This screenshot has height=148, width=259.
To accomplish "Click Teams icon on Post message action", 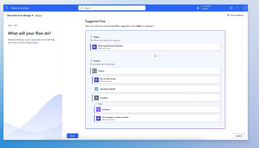I will pyautogui.click(x=99, y=118).
